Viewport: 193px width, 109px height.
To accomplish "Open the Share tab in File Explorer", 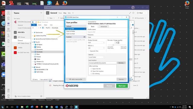I will click(x=46, y=25).
